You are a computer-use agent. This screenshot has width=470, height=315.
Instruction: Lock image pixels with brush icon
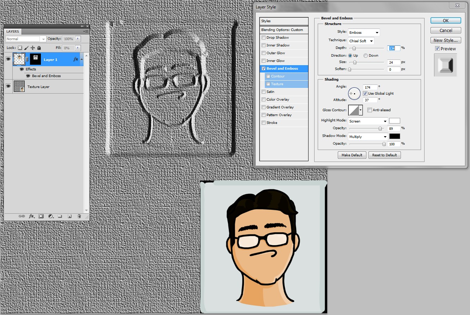click(26, 48)
